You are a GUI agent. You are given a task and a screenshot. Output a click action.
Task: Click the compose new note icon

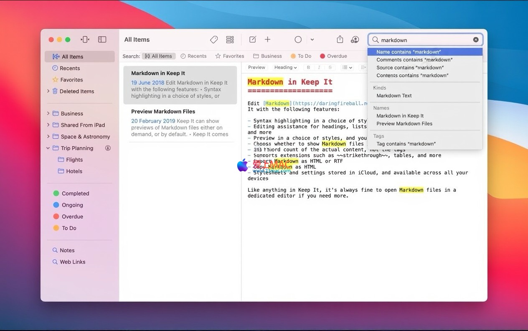[252, 39]
